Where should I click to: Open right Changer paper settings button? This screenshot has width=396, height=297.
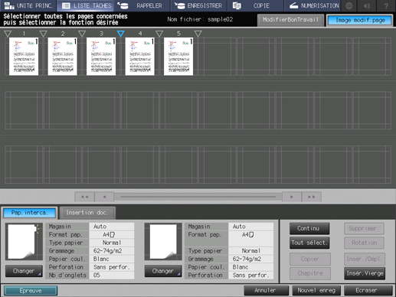coord(163,271)
